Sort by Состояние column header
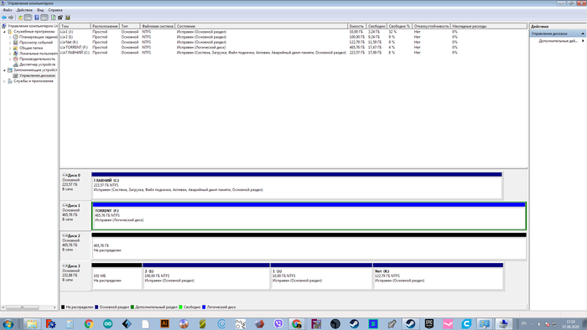Viewport: 587px width, 330px height. click(262, 26)
